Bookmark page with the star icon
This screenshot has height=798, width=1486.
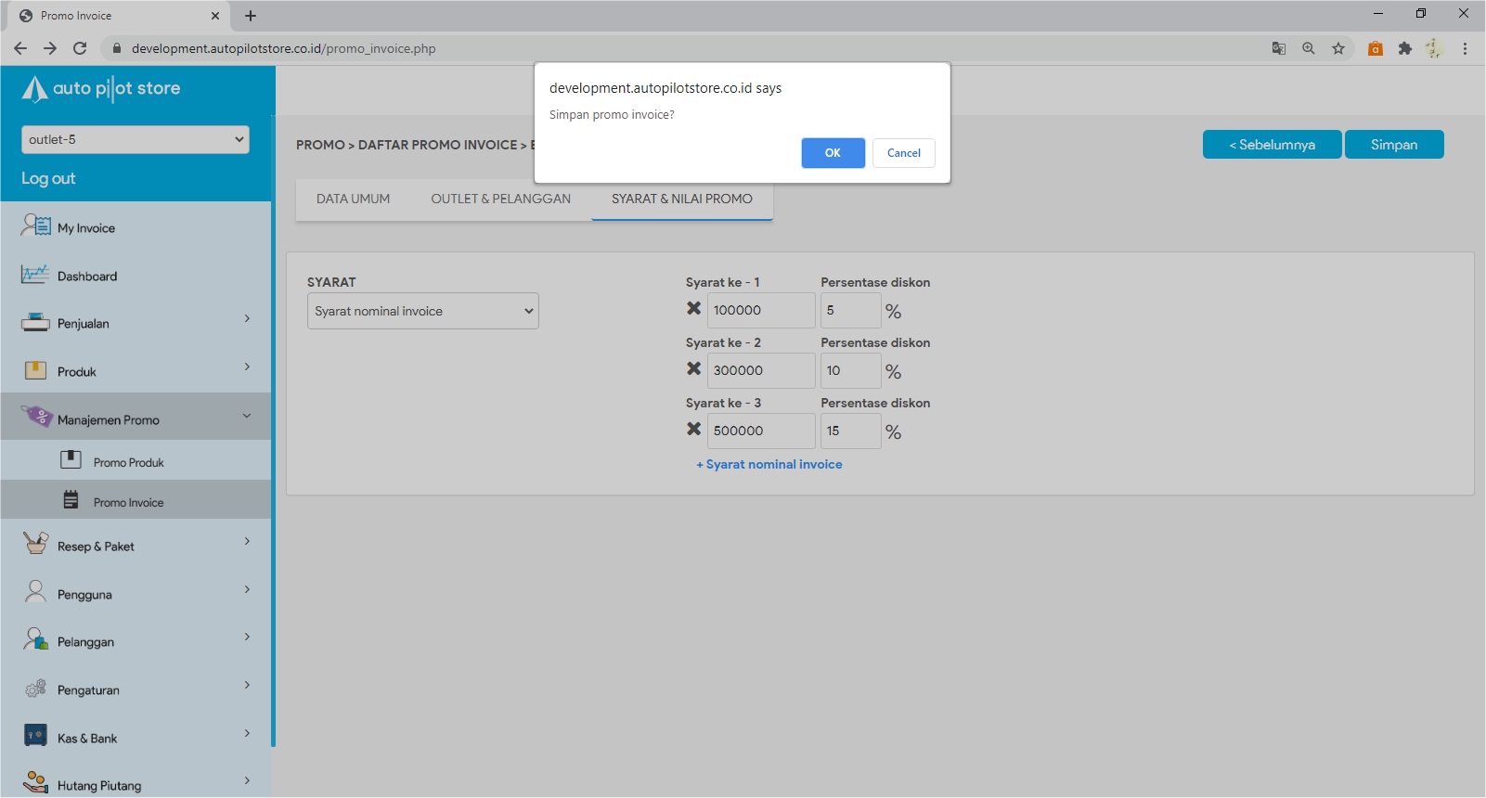coord(1337,48)
